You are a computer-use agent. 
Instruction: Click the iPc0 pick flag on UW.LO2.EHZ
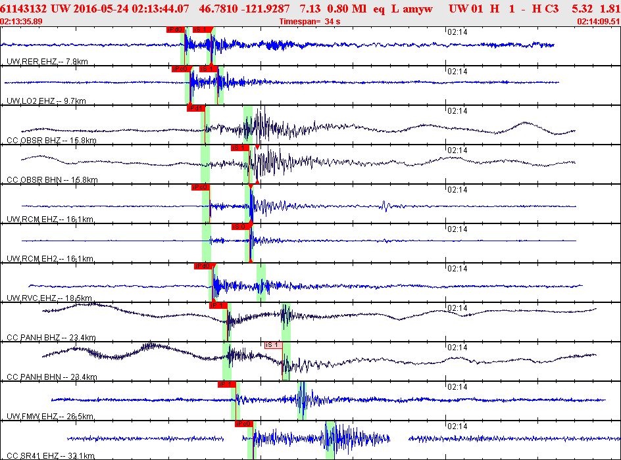179,67
